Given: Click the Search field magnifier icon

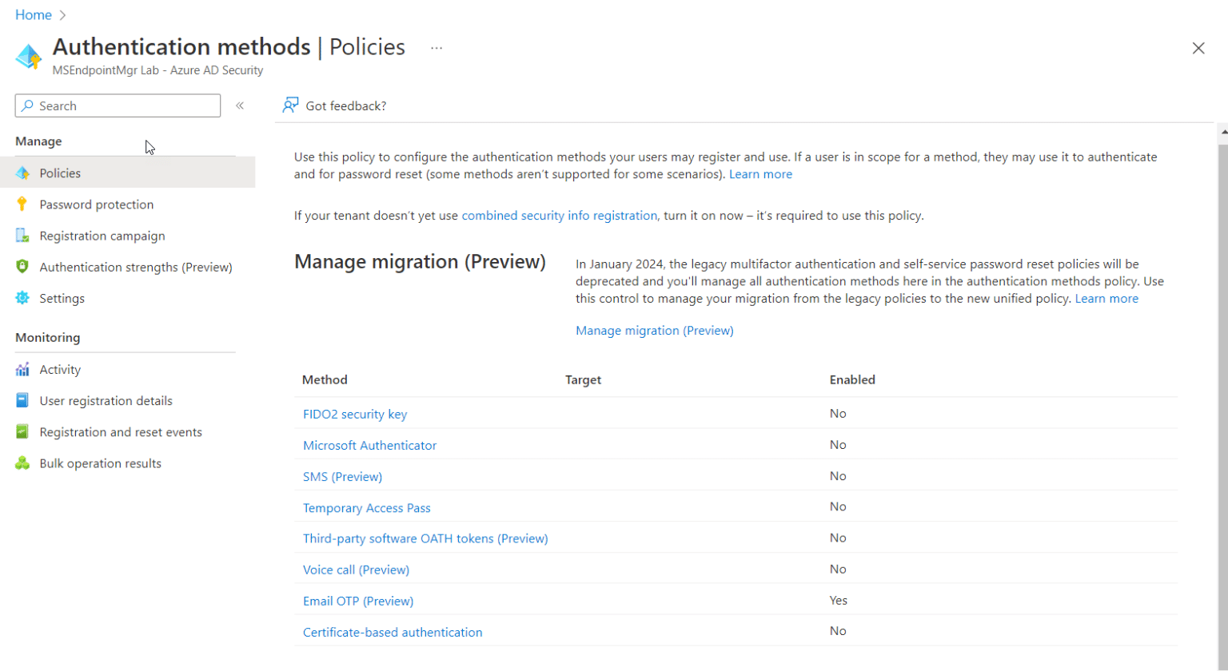Looking at the screenshot, I should (x=26, y=105).
